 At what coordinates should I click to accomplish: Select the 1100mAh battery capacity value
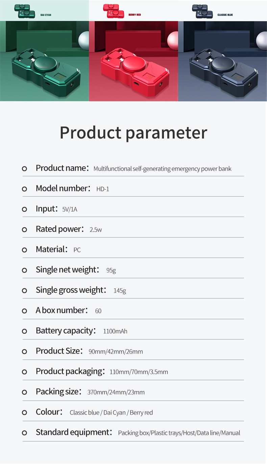(115, 331)
